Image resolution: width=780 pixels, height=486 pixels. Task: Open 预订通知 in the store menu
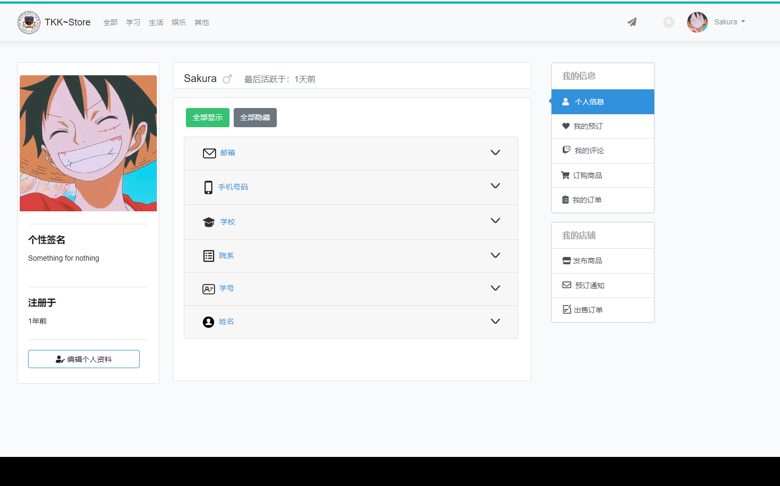[603, 286]
